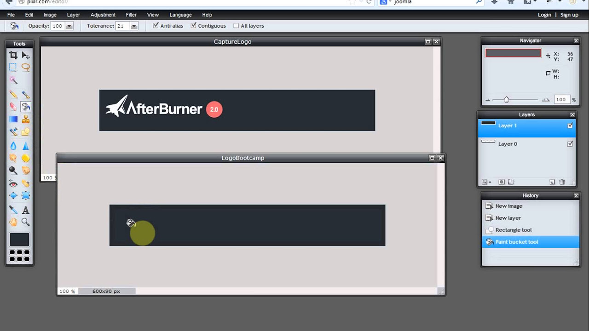Select the Eraser tool
The image size is (589, 331).
[x=13, y=107]
